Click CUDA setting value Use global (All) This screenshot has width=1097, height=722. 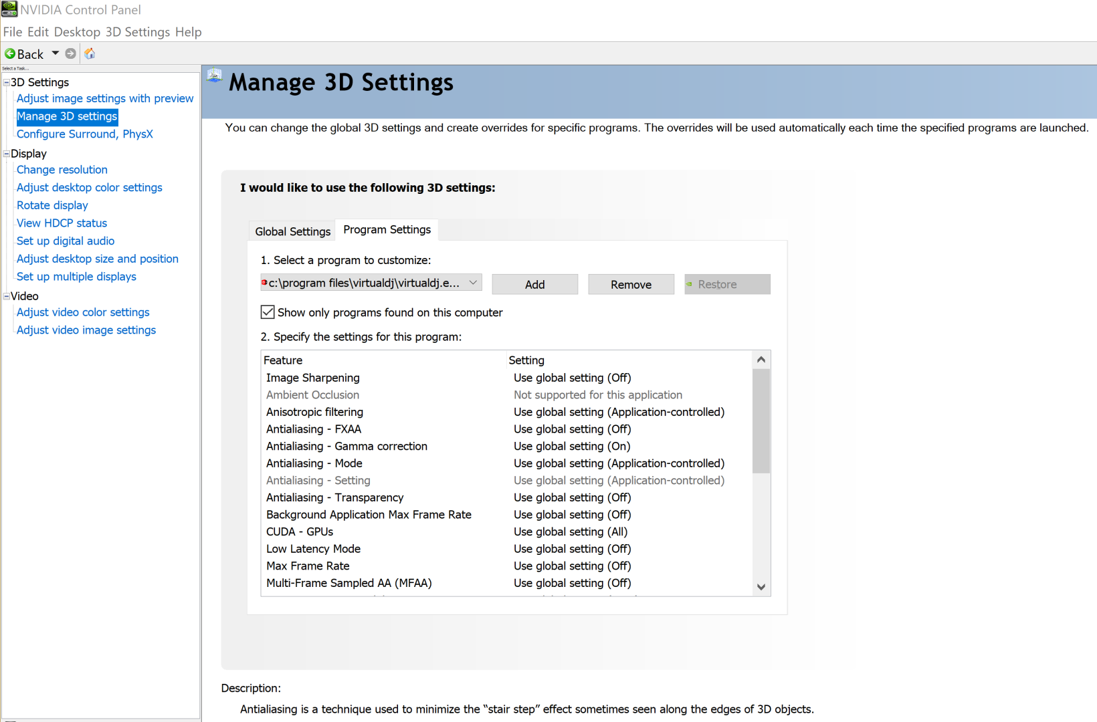571,532
